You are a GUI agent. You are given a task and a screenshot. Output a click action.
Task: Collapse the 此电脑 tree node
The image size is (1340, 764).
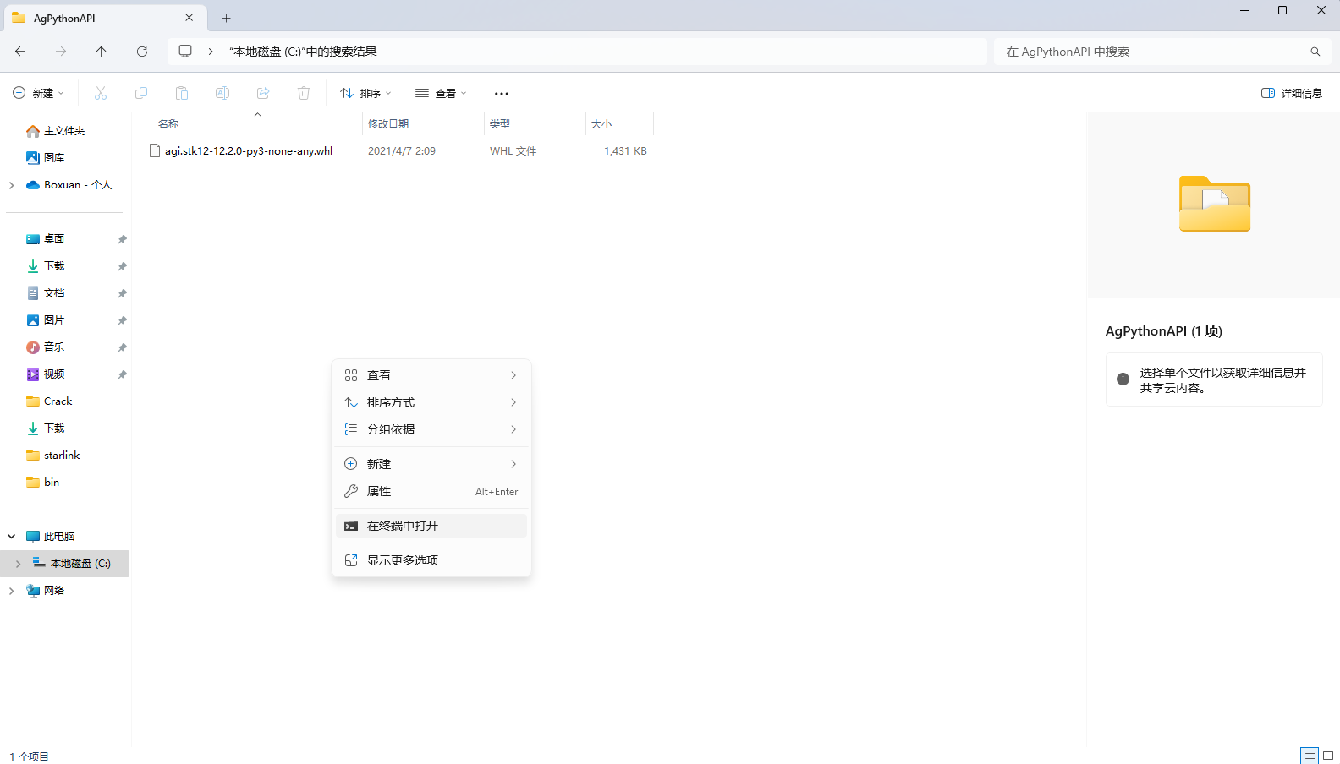12,537
